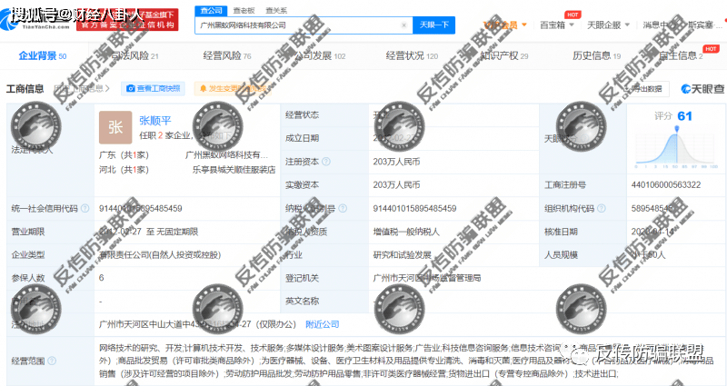Open help icon beside 经营范围
The width and height of the screenshot is (727, 386).
pyautogui.click(x=52, y=361)
